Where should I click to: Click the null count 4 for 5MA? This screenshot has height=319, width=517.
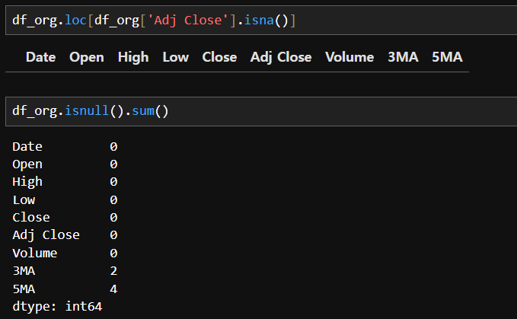tap(113, 289)
